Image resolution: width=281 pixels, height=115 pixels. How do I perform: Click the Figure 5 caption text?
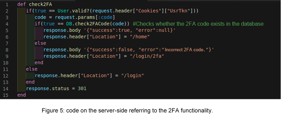point(127,110)
